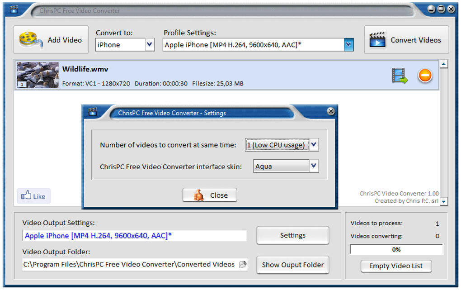
Task: Click the Wildlife.wmv video thumbnail
Action: coord(38,75)
